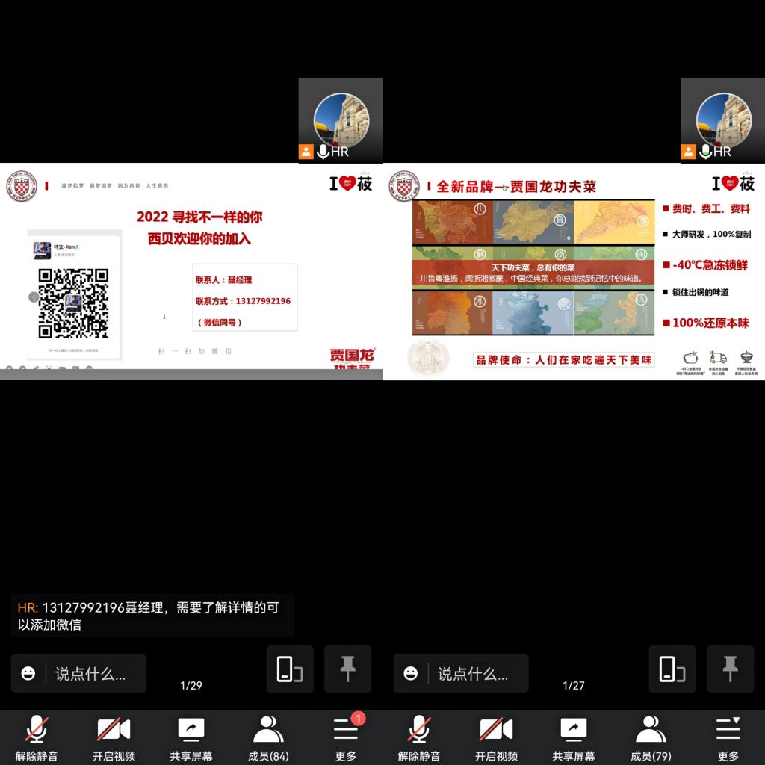
Task: Tap 解除静音 in the 79-member meeting
Action: pos(419,737)
